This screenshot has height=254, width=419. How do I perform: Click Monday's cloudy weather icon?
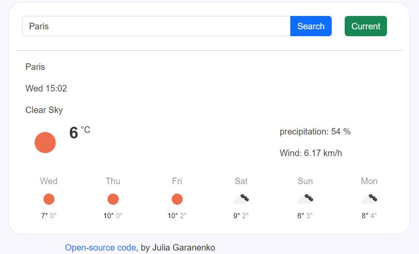369,199
